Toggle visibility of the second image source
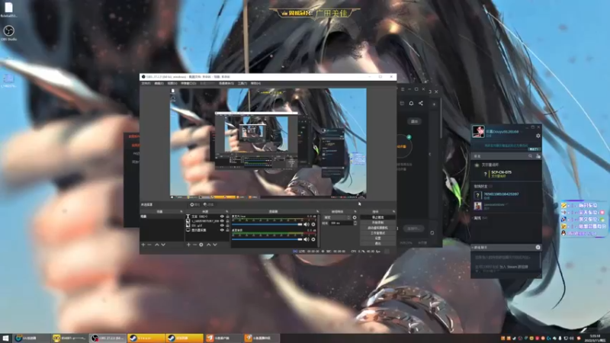Image resolution: width=610 pixels, height=343 pixels. (222, 221)
